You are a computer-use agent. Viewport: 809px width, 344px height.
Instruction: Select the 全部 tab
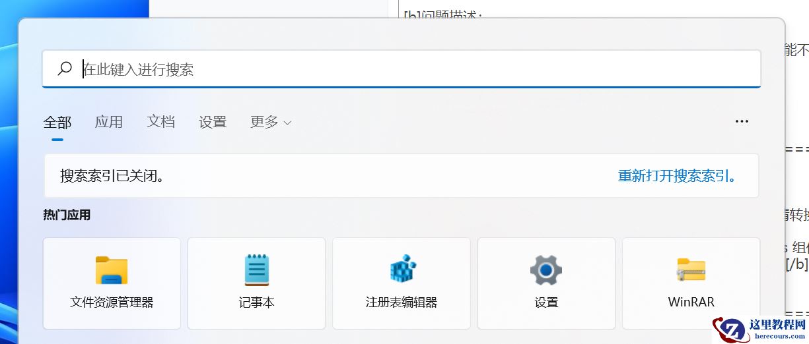(57, 122)
